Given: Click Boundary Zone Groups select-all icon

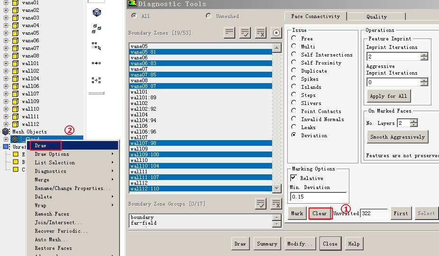Looking at the screenshot, I should click(261, 204).
